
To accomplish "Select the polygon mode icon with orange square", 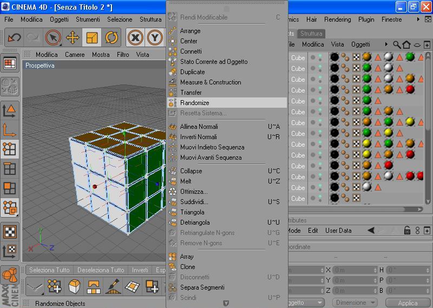I will (10, 188).
